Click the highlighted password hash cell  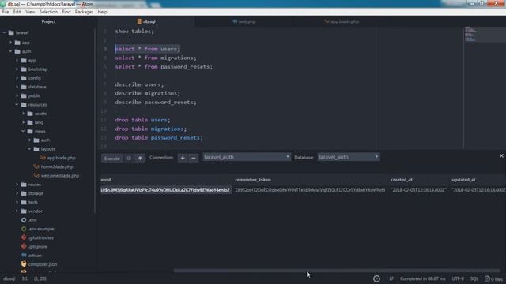point(165,190)
